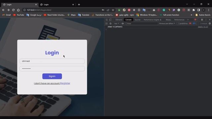212x119 pixels.
Task: Click the DevTools error count badge
Action: click(x=196, y=20)
